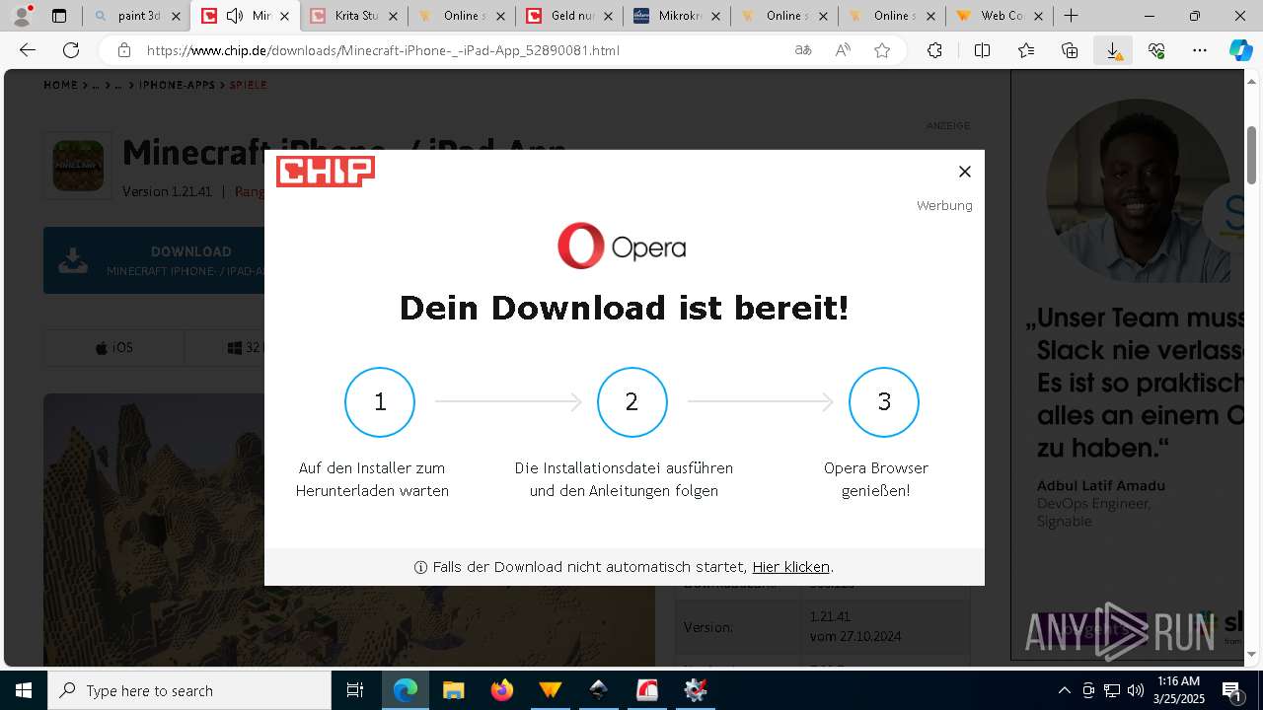Switch to the 'Web Co' tab
Viewport: 1263px width, 710px height.
pos(999,16)
